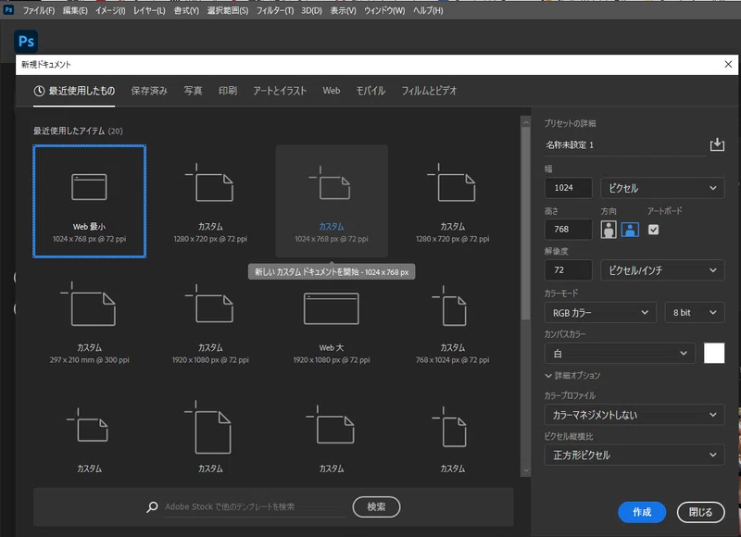
Task: Click the scrollbar up arrow
Action: (x=525, y=123)
